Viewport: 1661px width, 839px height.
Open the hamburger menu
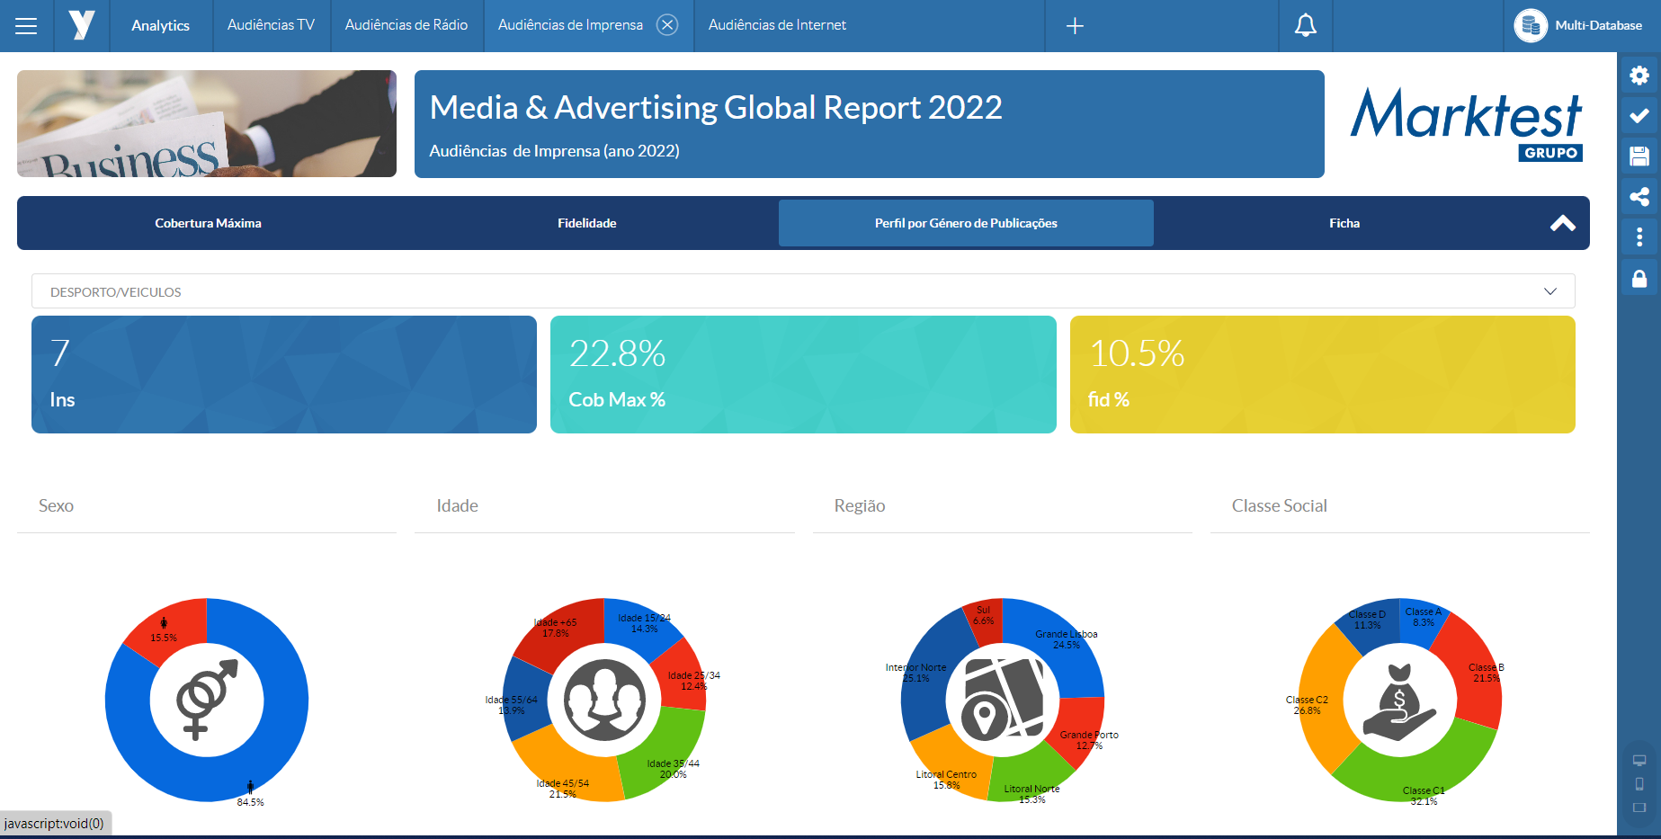[x=26, y=26]
